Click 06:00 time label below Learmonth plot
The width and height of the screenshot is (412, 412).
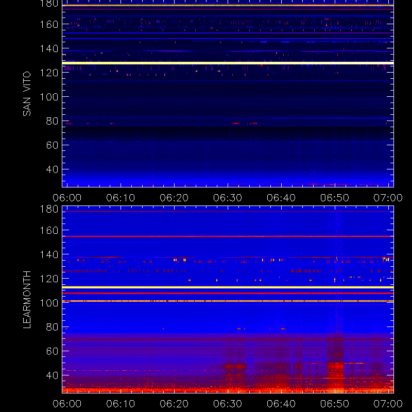[x=67, y=404]
